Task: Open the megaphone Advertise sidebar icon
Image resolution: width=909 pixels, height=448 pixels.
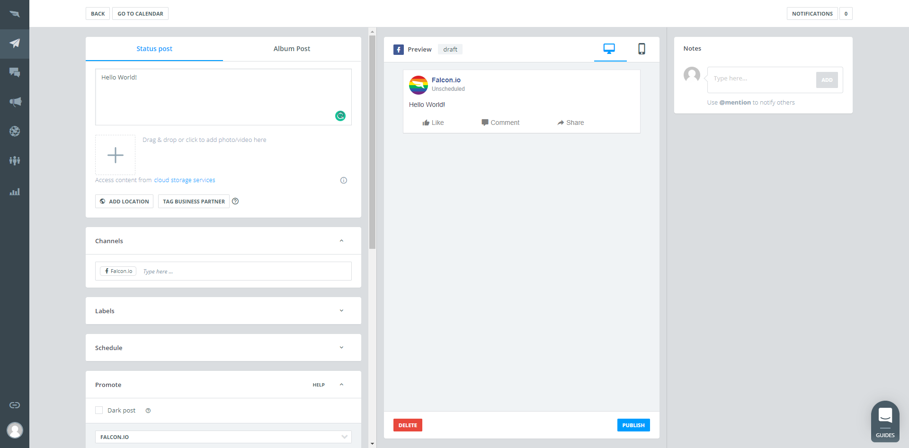Action: point(15,102)
